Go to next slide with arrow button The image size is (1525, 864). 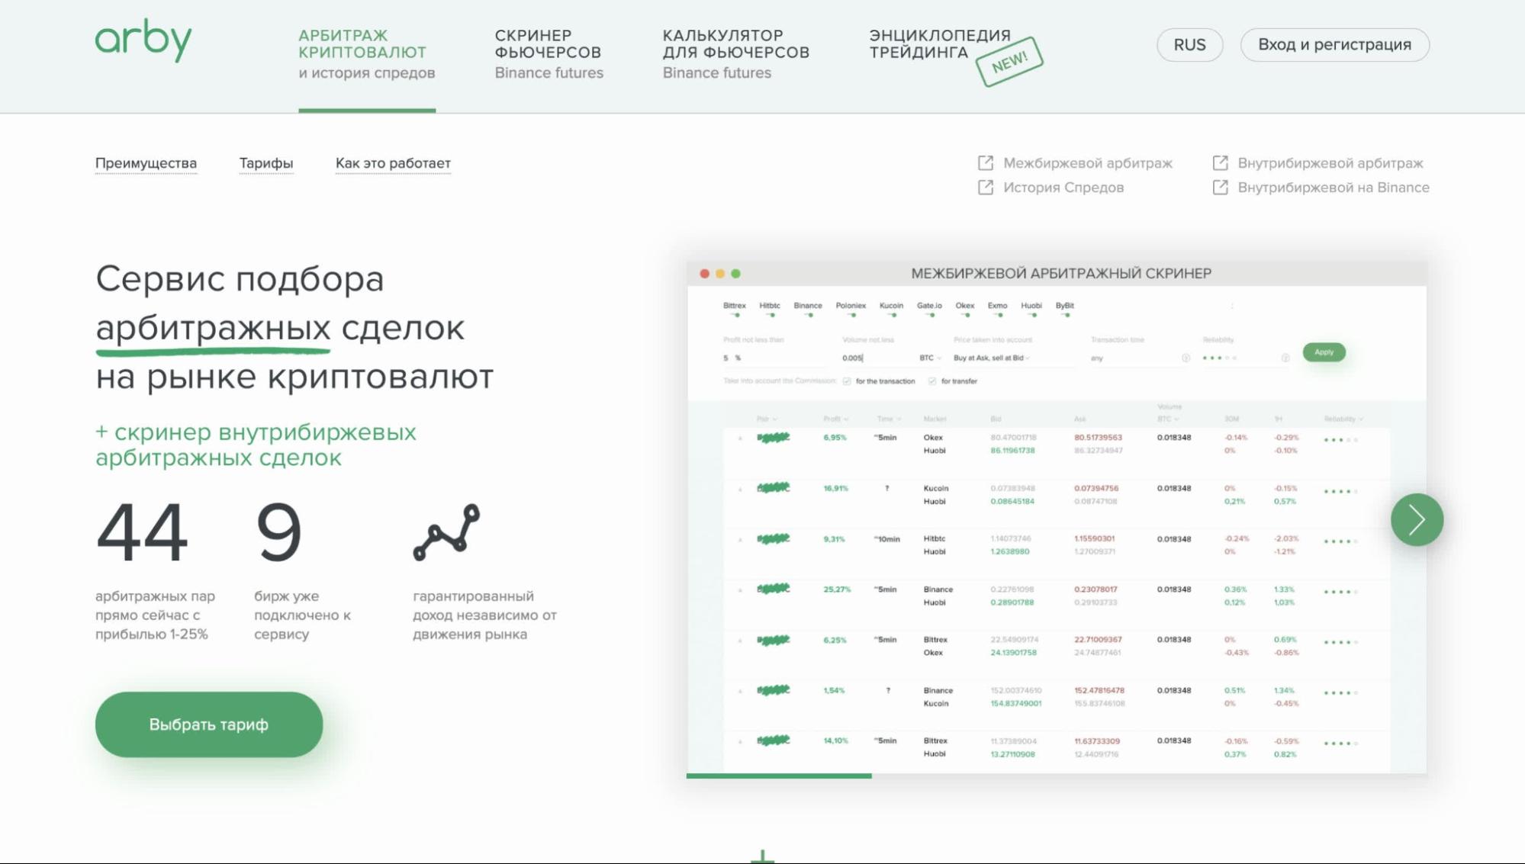click(x=1417, y=520)
